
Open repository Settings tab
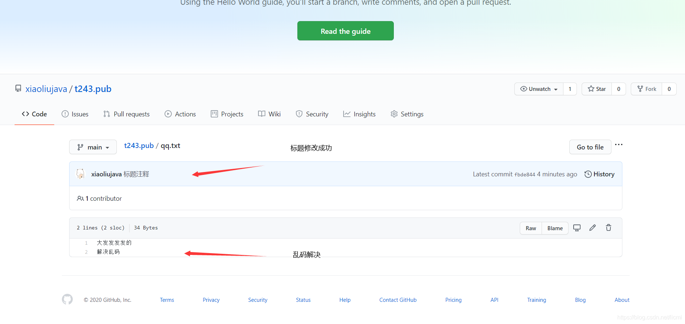407,114
